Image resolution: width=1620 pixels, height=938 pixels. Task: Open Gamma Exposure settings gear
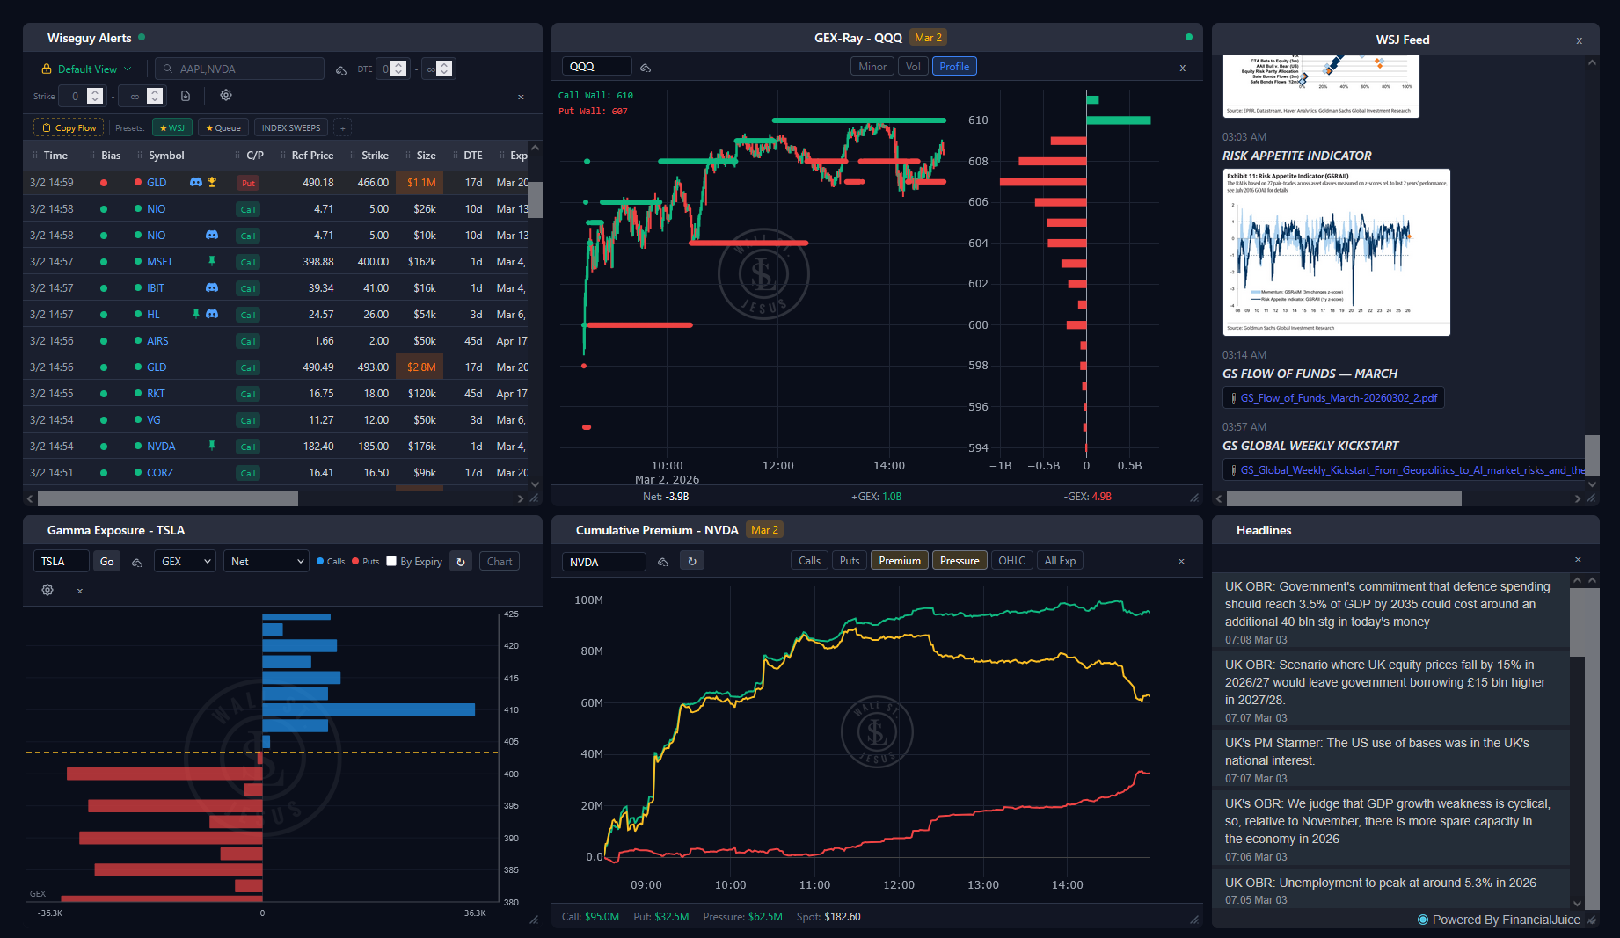[47, 590]
